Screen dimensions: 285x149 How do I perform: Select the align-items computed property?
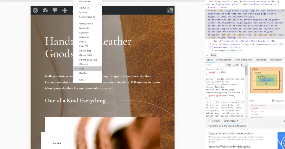[257, 112]
